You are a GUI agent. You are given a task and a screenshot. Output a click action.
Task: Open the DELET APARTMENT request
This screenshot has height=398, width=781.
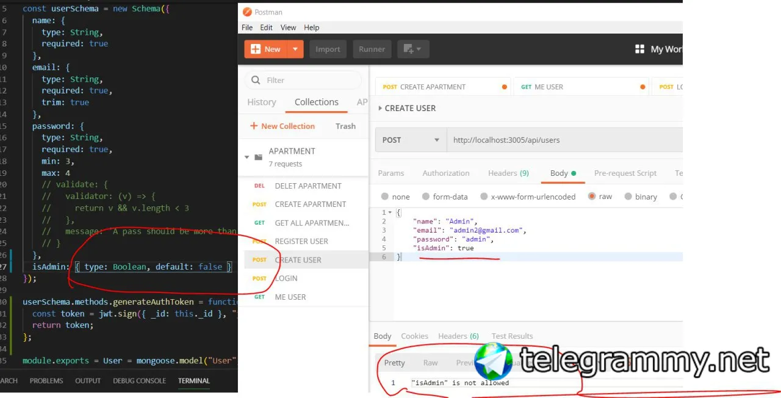tap(306, 186)
